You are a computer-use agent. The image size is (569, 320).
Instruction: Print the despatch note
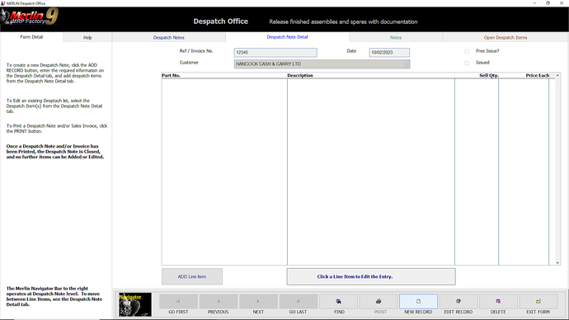point(379,301)
